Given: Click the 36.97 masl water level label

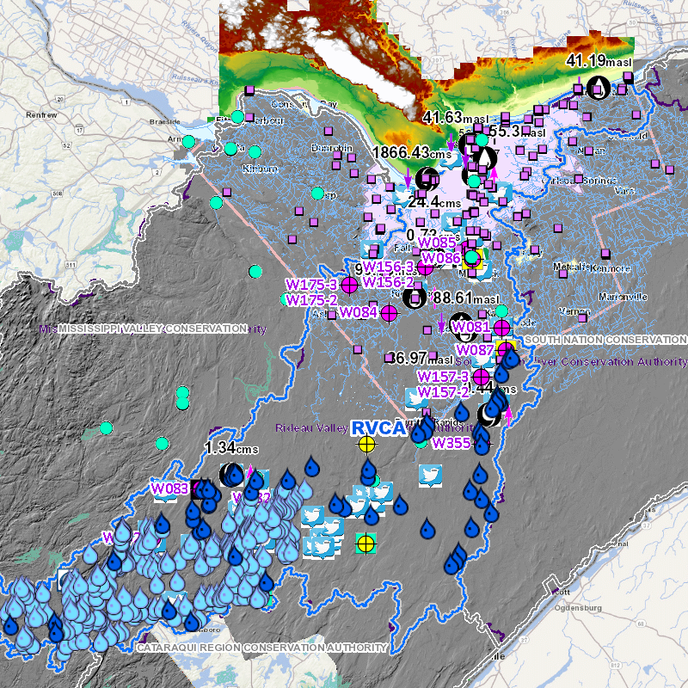Looking at the screenshot, I should 411,357.
